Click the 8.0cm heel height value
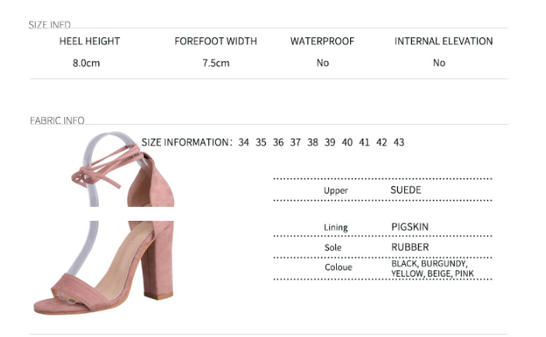The width and height of the screenshot is (546, 337). [86, 63]
